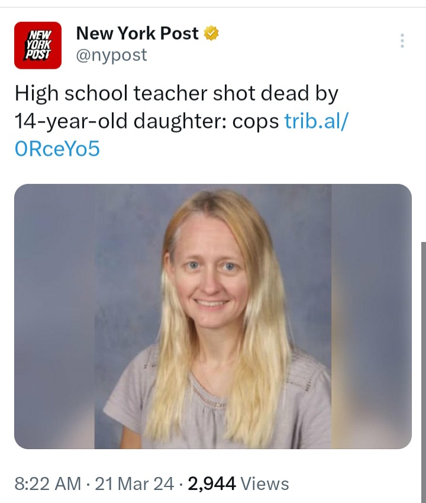Click the blurred right side of photo
This screenshot has width=426, height=503.
(372, 317)
